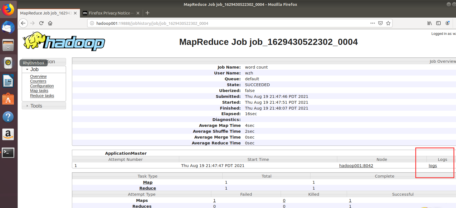
Task: Click the SUCCEEDED state value
Action: [x=257, y=85]
